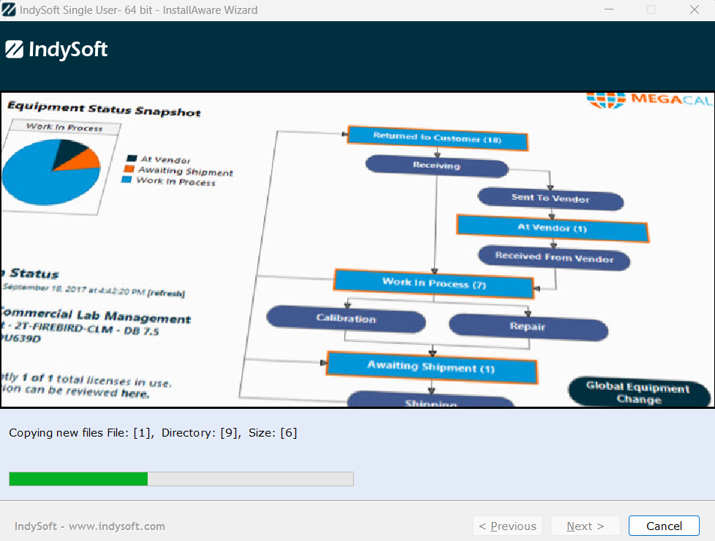The width and height of the screenshot is (715, 541).
Task: Select the Returned to Customer (18) box
Action: 437,138
